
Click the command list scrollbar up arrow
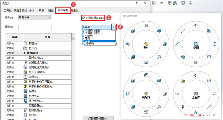73,35
